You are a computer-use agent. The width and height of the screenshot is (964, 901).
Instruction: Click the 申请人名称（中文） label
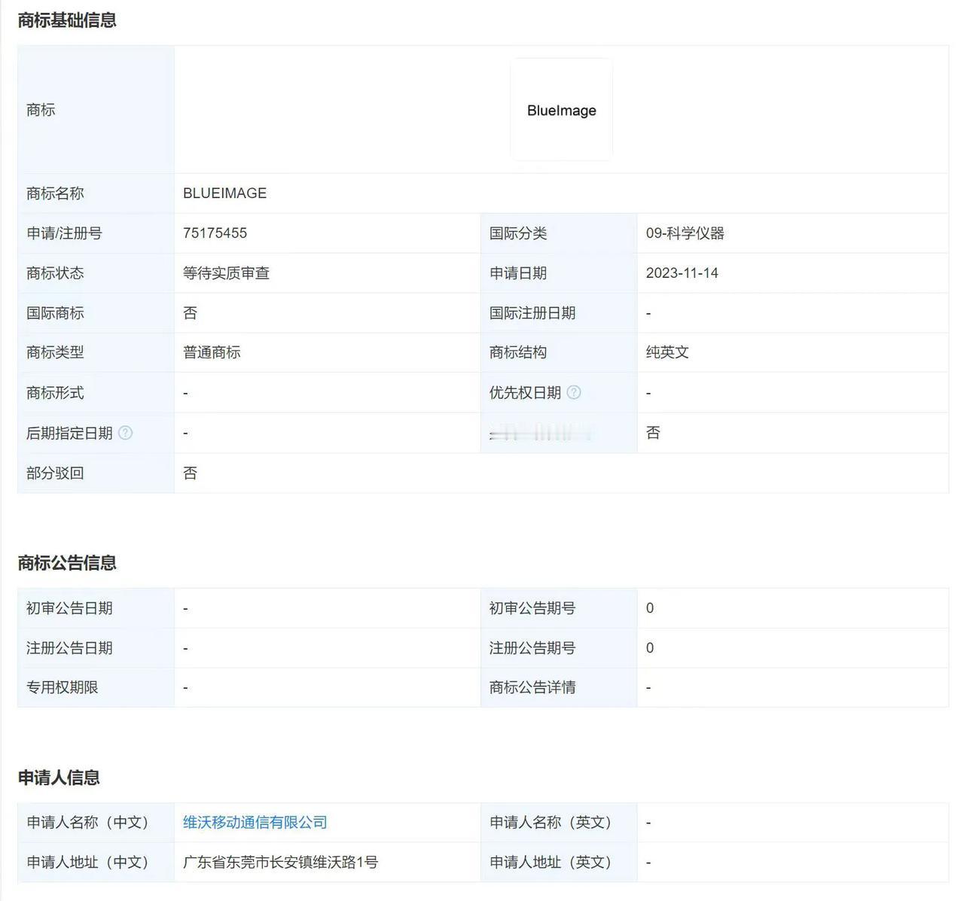(x=87, y=822)
